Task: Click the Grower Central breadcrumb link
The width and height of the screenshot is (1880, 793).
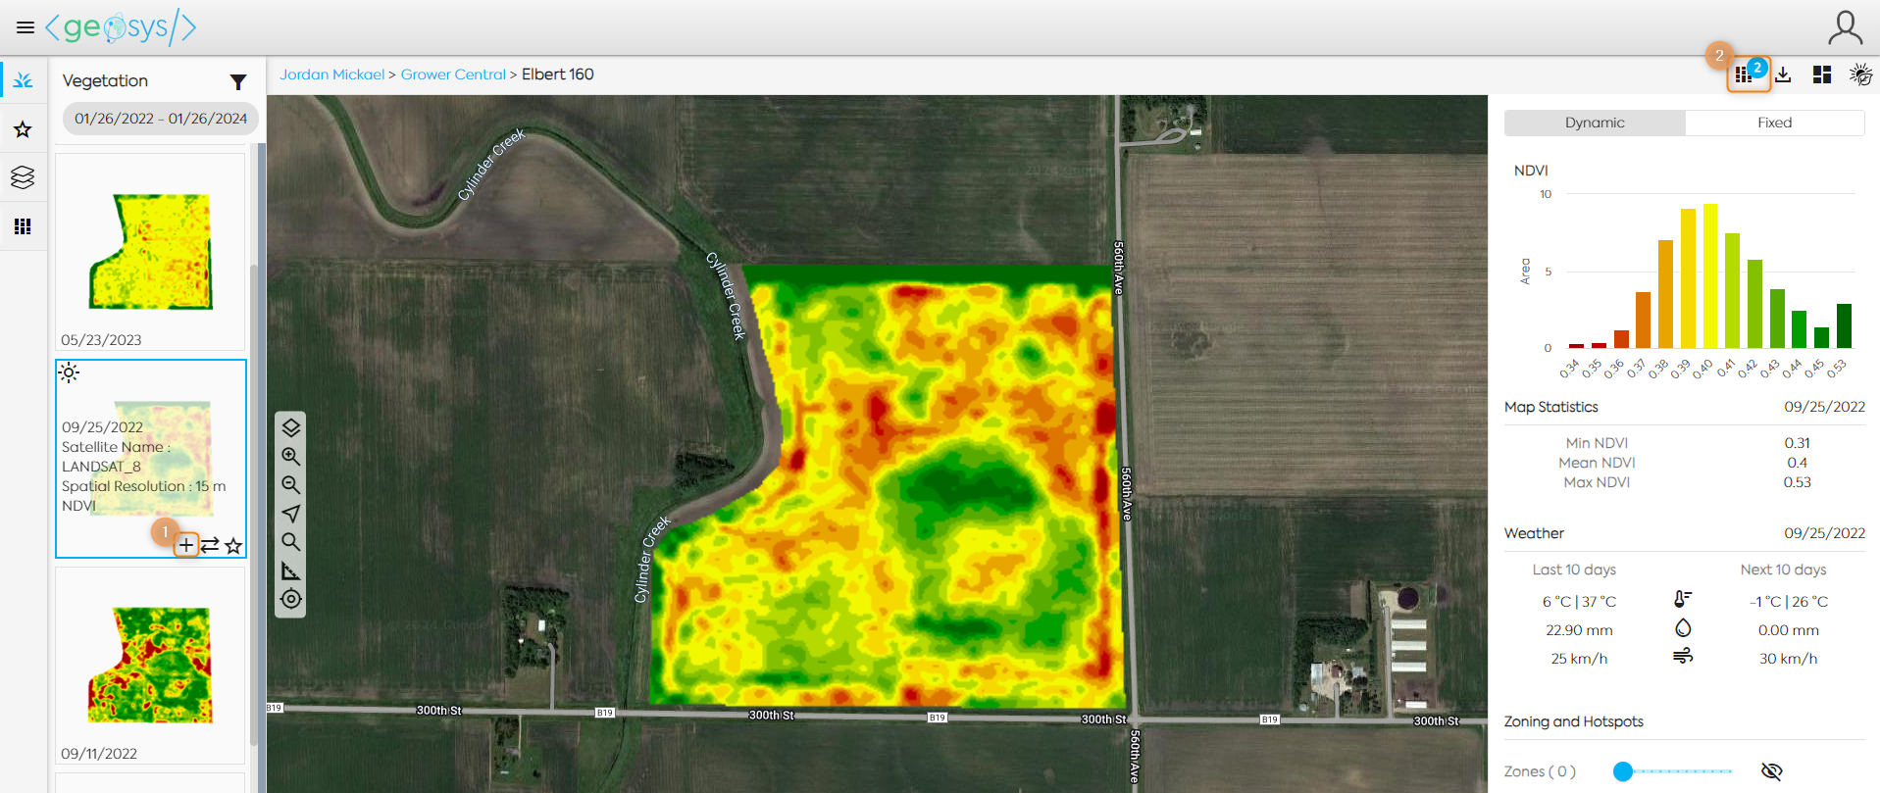Action: point(453,74)
